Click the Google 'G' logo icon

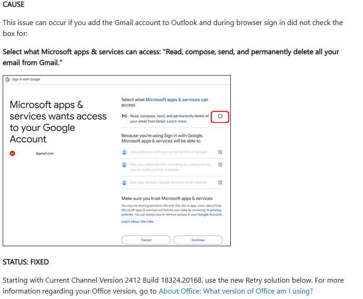coord(8,79)
